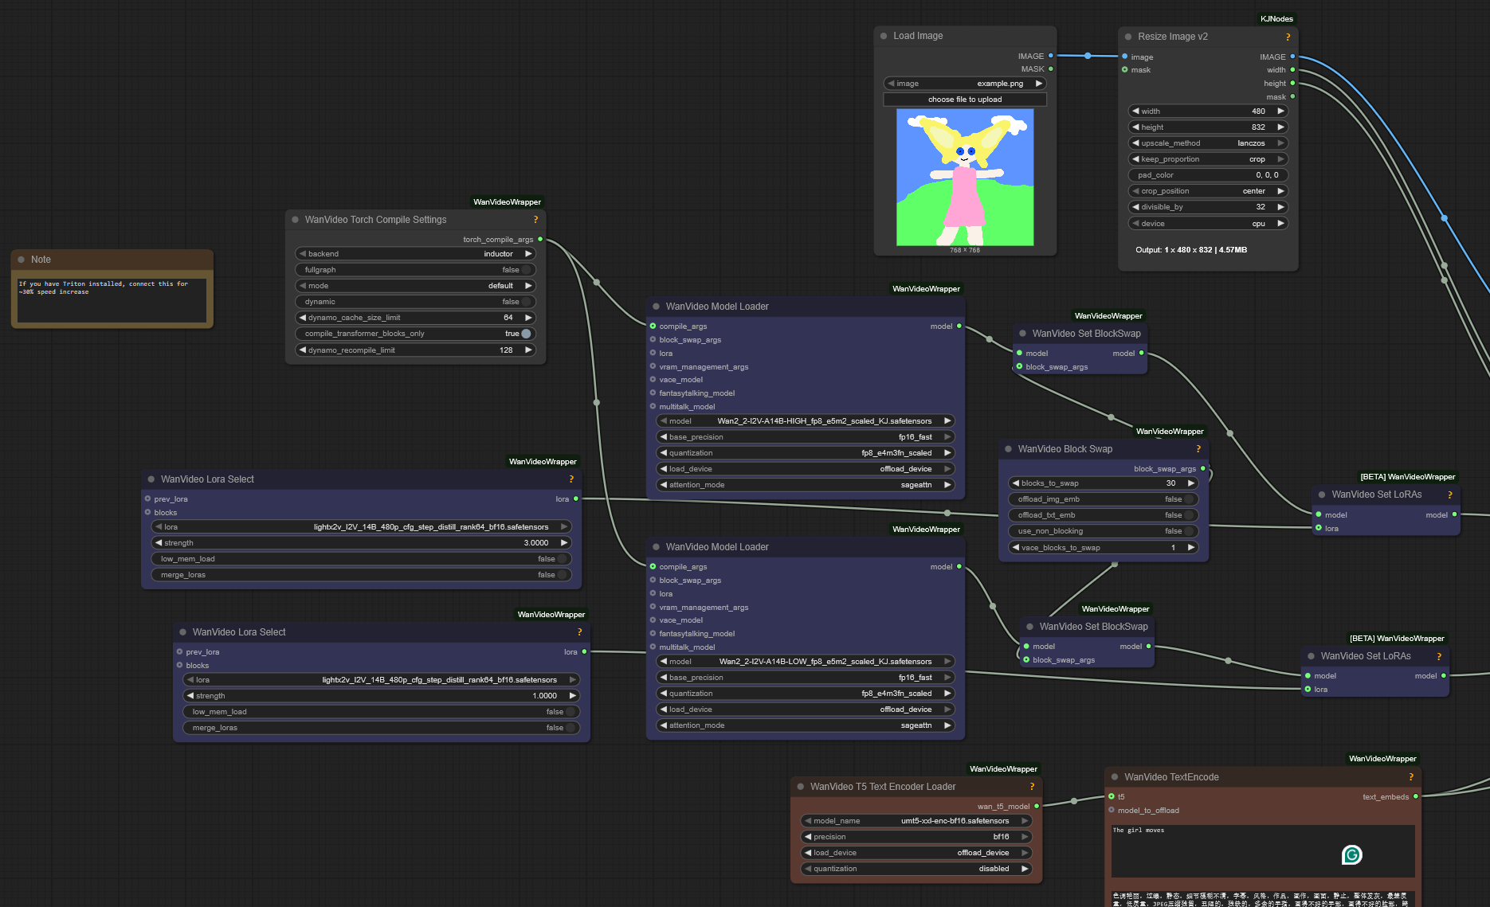Open the upscale_method lanczos dropdown
1490x907 pixels.
1208,143
